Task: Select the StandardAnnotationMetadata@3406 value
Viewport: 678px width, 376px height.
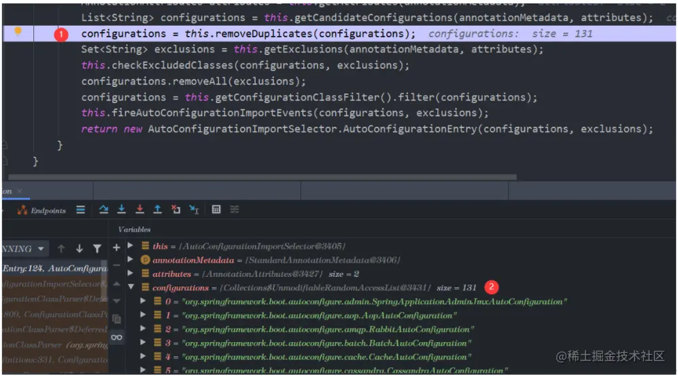Action: click(322, 261)
